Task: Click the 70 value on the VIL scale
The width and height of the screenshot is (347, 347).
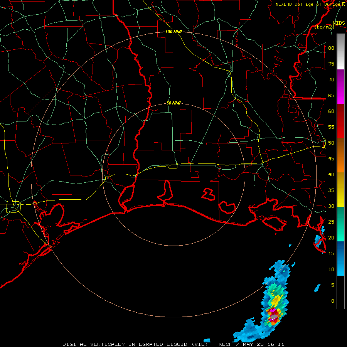Action: click(331, 80)
